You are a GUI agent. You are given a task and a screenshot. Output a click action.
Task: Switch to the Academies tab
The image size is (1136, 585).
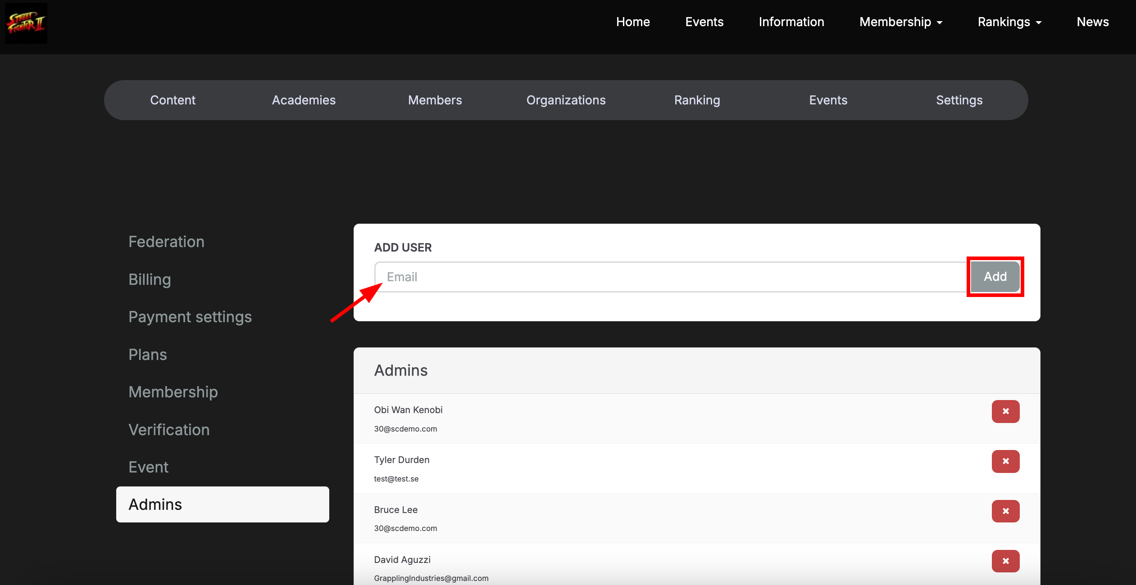click(304, 100)
